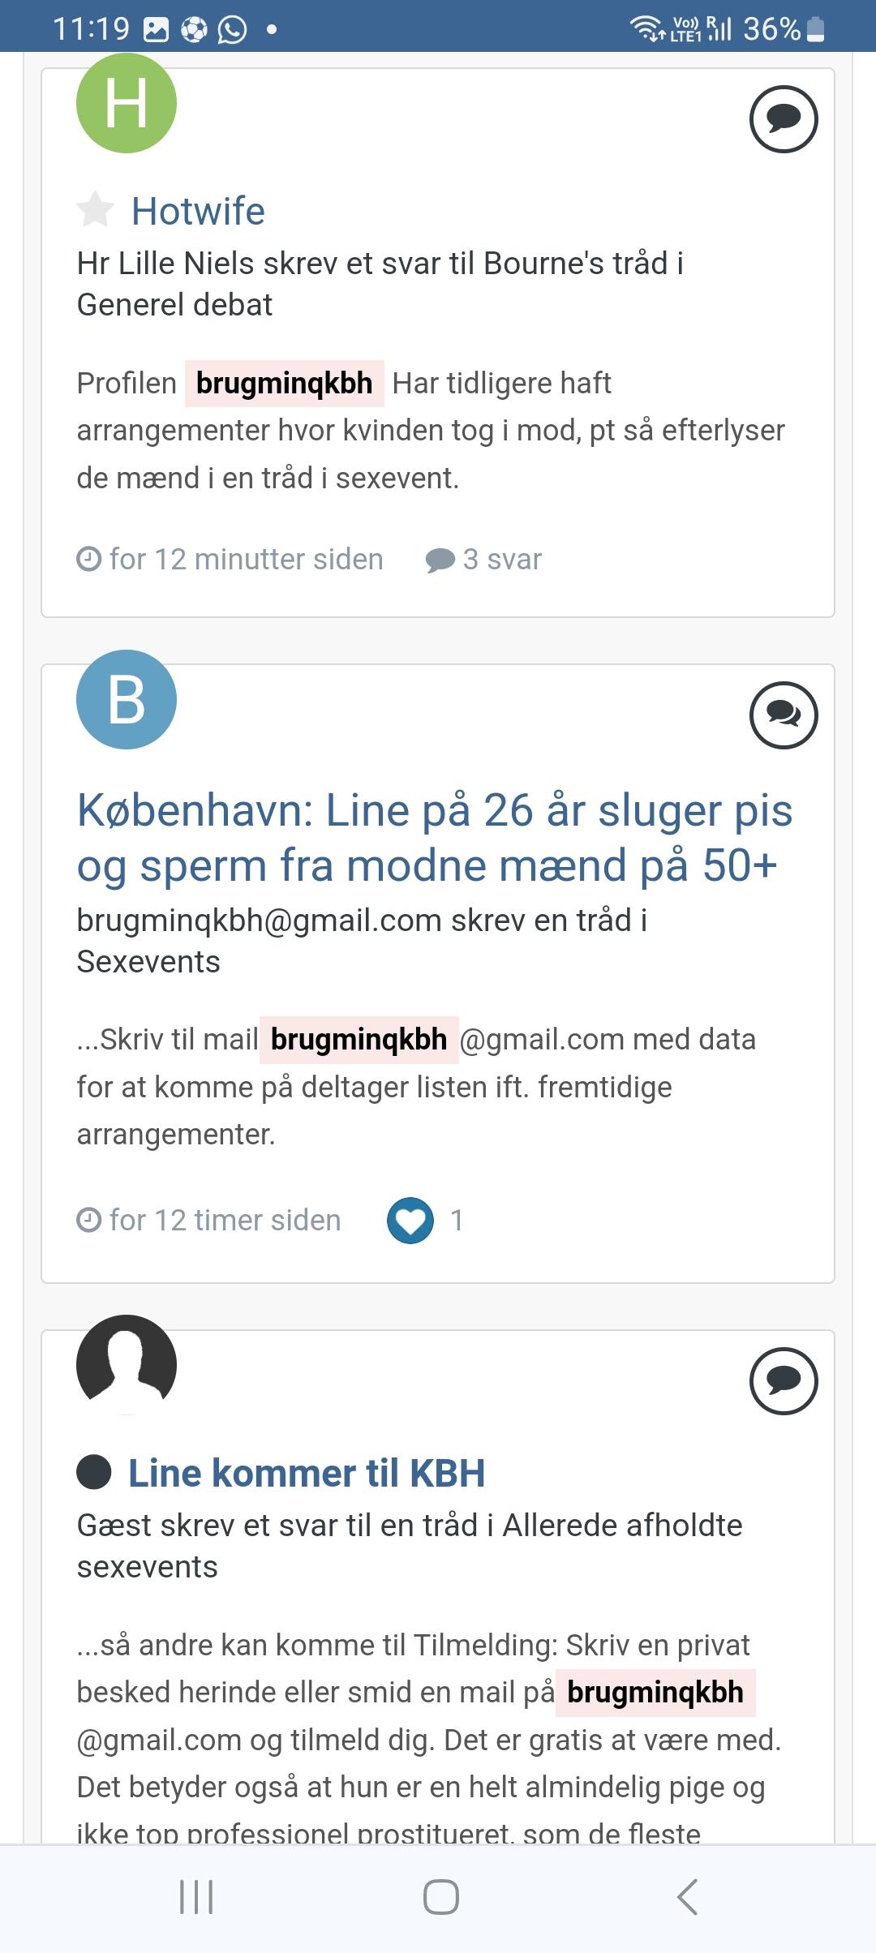The width and height of the screenshot is (876, 1953).
Task: Open the blue B avatar profile
Action: (127, 699)
